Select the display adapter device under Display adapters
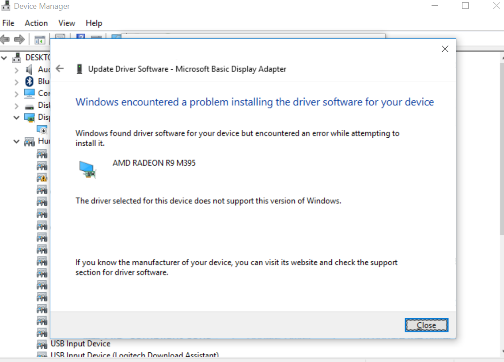The height and width of the screenshot is (362, 504). click(42, 130)
